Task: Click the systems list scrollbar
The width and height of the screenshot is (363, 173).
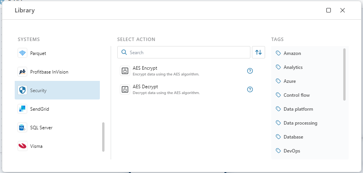Action: (x=103, y=137)
